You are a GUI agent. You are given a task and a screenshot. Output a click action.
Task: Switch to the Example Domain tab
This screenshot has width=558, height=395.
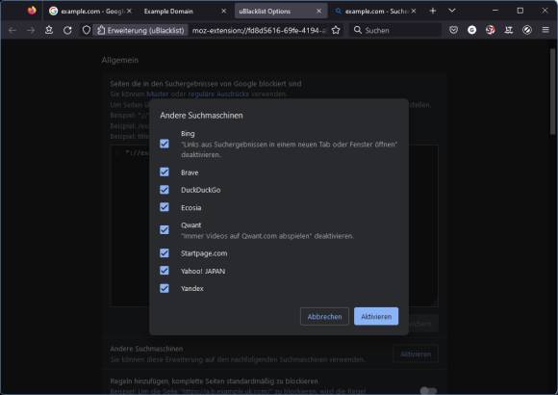(x=186, y=11)
